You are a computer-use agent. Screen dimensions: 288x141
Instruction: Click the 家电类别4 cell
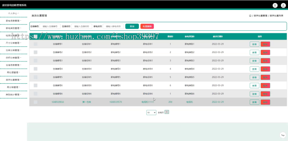coord(189,69)
